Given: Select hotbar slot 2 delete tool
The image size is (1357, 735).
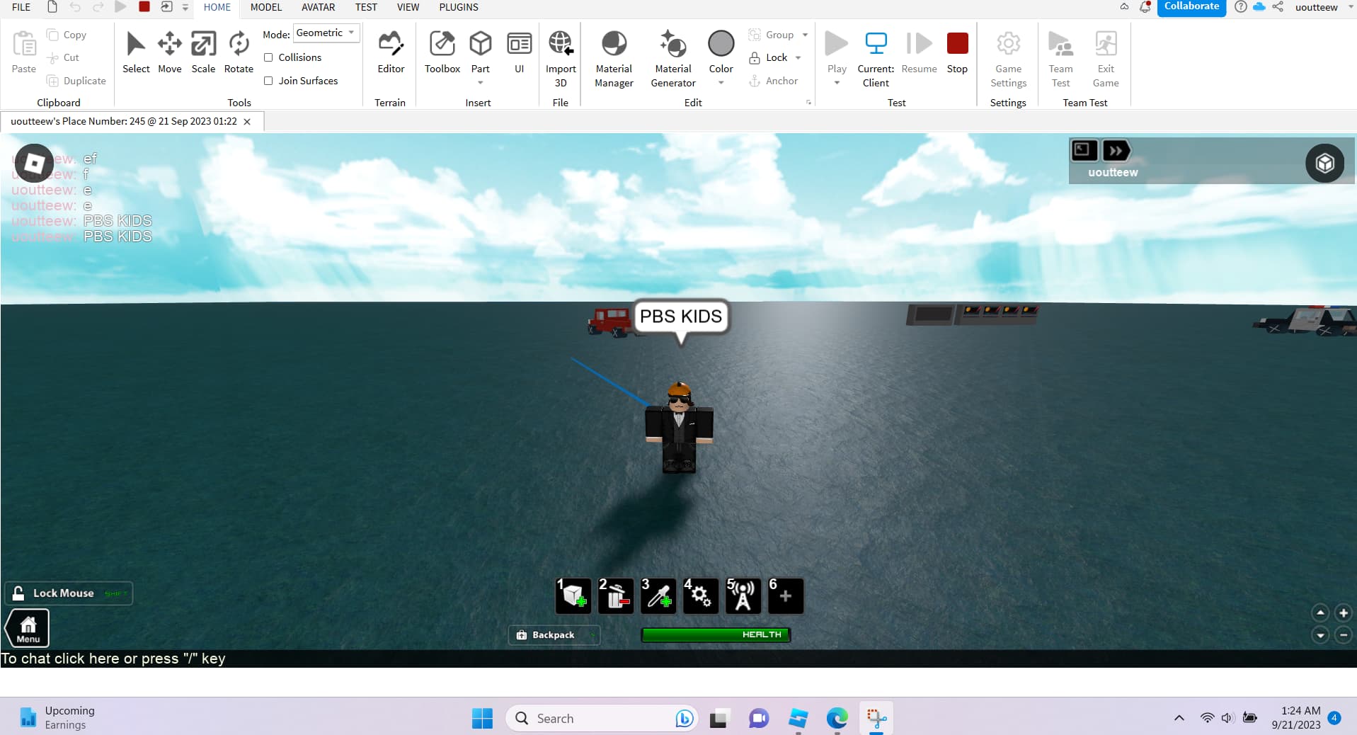Looking at the screenshot, I should (x=616, y=596).
